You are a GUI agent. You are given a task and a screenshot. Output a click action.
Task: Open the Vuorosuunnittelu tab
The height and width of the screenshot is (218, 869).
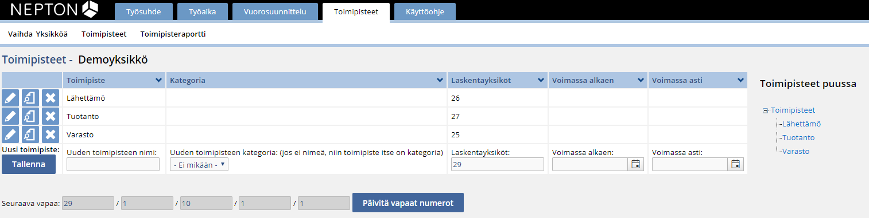pyautogui.click(x=275, y=11)
